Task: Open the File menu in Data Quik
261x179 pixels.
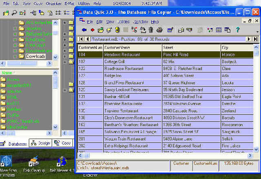Action: [x=90, y=22]
